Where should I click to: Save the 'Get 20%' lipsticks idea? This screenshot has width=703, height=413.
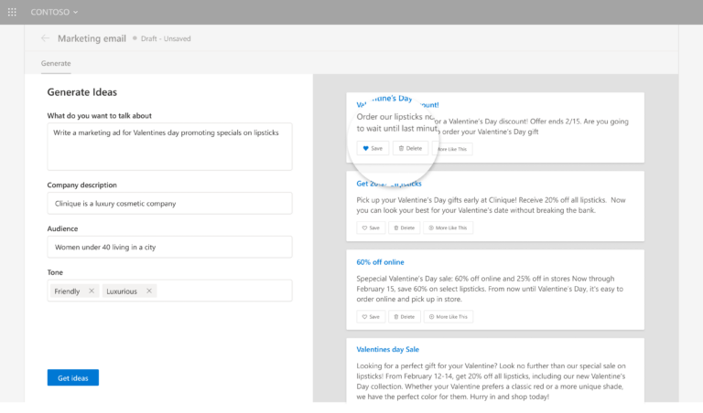371,228
